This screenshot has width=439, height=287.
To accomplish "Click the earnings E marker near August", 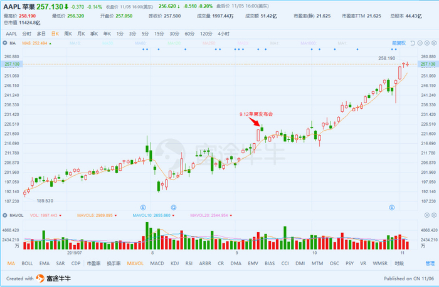I will (143, 208).
